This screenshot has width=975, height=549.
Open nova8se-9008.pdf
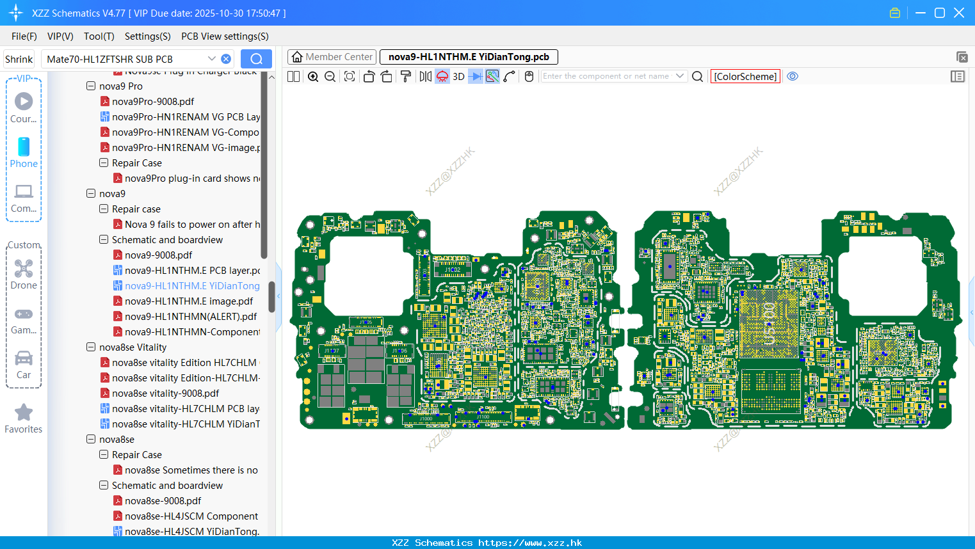tap(157, 500)
